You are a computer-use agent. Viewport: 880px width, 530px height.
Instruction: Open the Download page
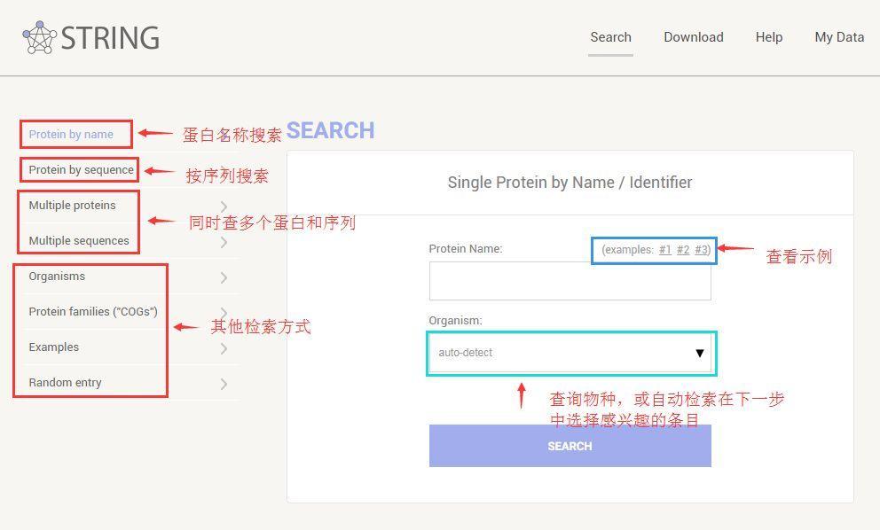click(693, 37)
